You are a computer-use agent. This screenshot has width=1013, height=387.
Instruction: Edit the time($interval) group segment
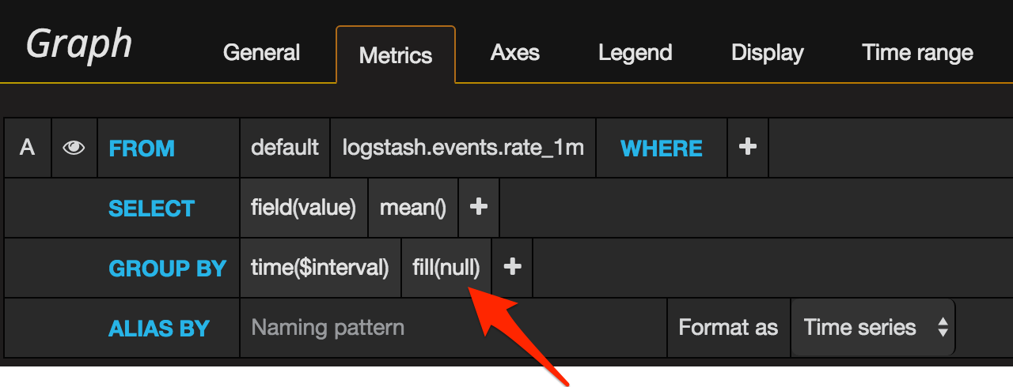point(320,268)
